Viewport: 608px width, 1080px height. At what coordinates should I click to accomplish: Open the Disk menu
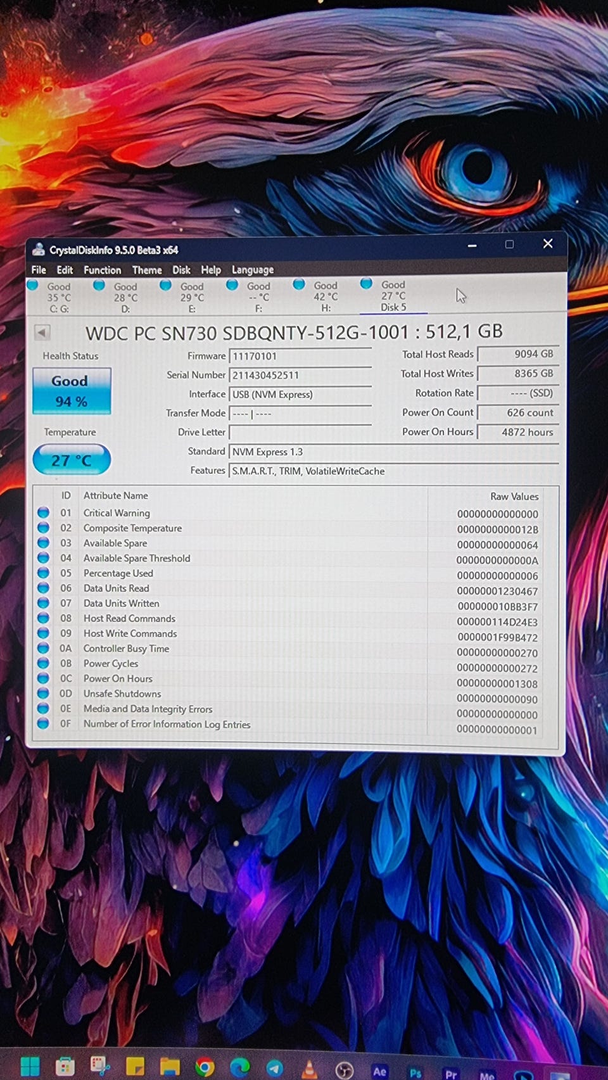[181, 270]
